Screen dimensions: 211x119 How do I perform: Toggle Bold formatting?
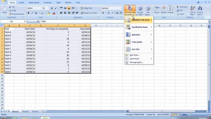pos(28,13)
